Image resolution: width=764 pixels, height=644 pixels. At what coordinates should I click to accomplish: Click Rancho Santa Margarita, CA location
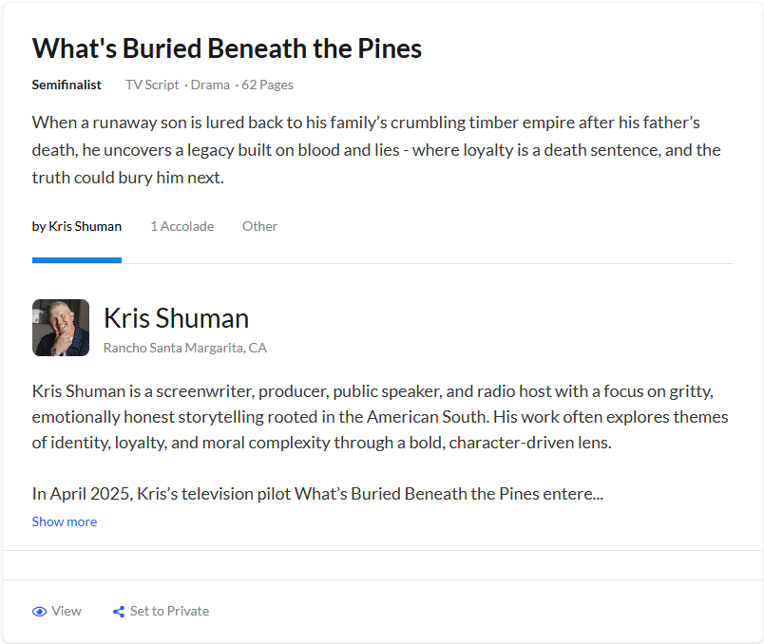pos(185,348)
